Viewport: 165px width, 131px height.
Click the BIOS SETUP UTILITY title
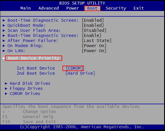[x=82, y=3]
